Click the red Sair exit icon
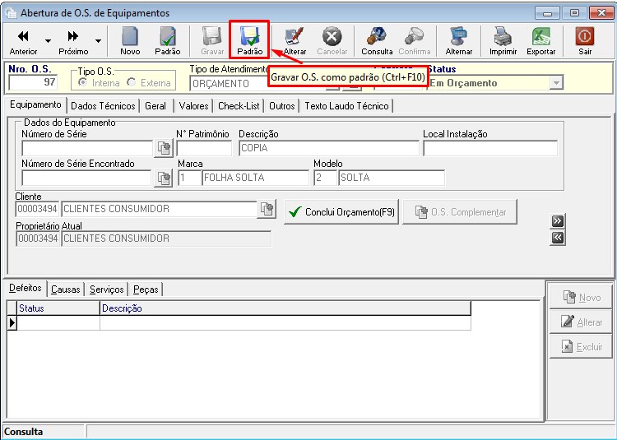Screen dimensions: 617x440 pos(585,37)
